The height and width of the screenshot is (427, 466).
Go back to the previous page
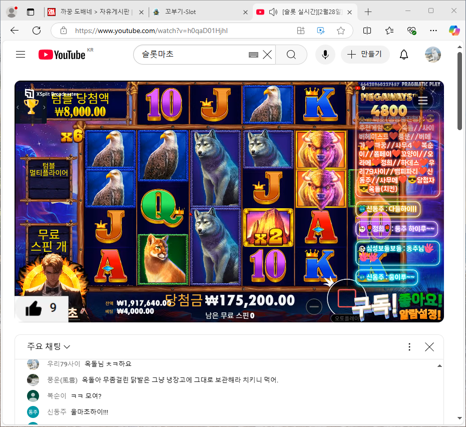14,31
